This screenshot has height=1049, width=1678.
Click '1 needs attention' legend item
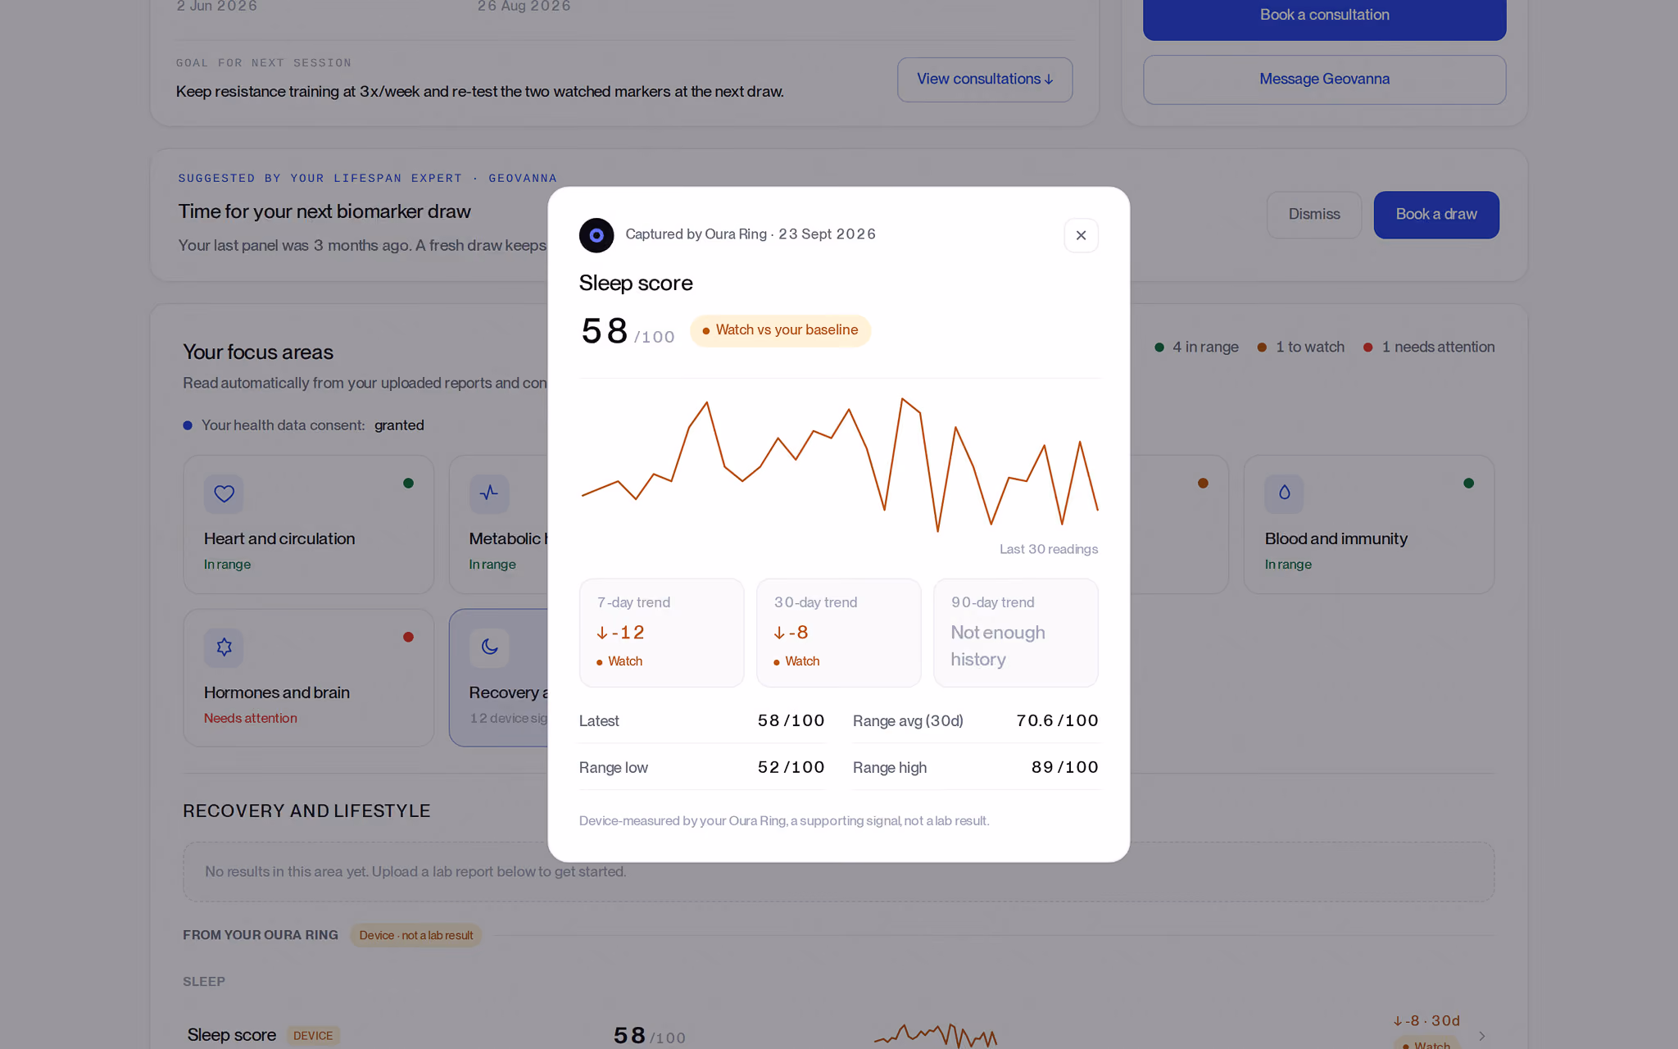tap(1429, 347)
